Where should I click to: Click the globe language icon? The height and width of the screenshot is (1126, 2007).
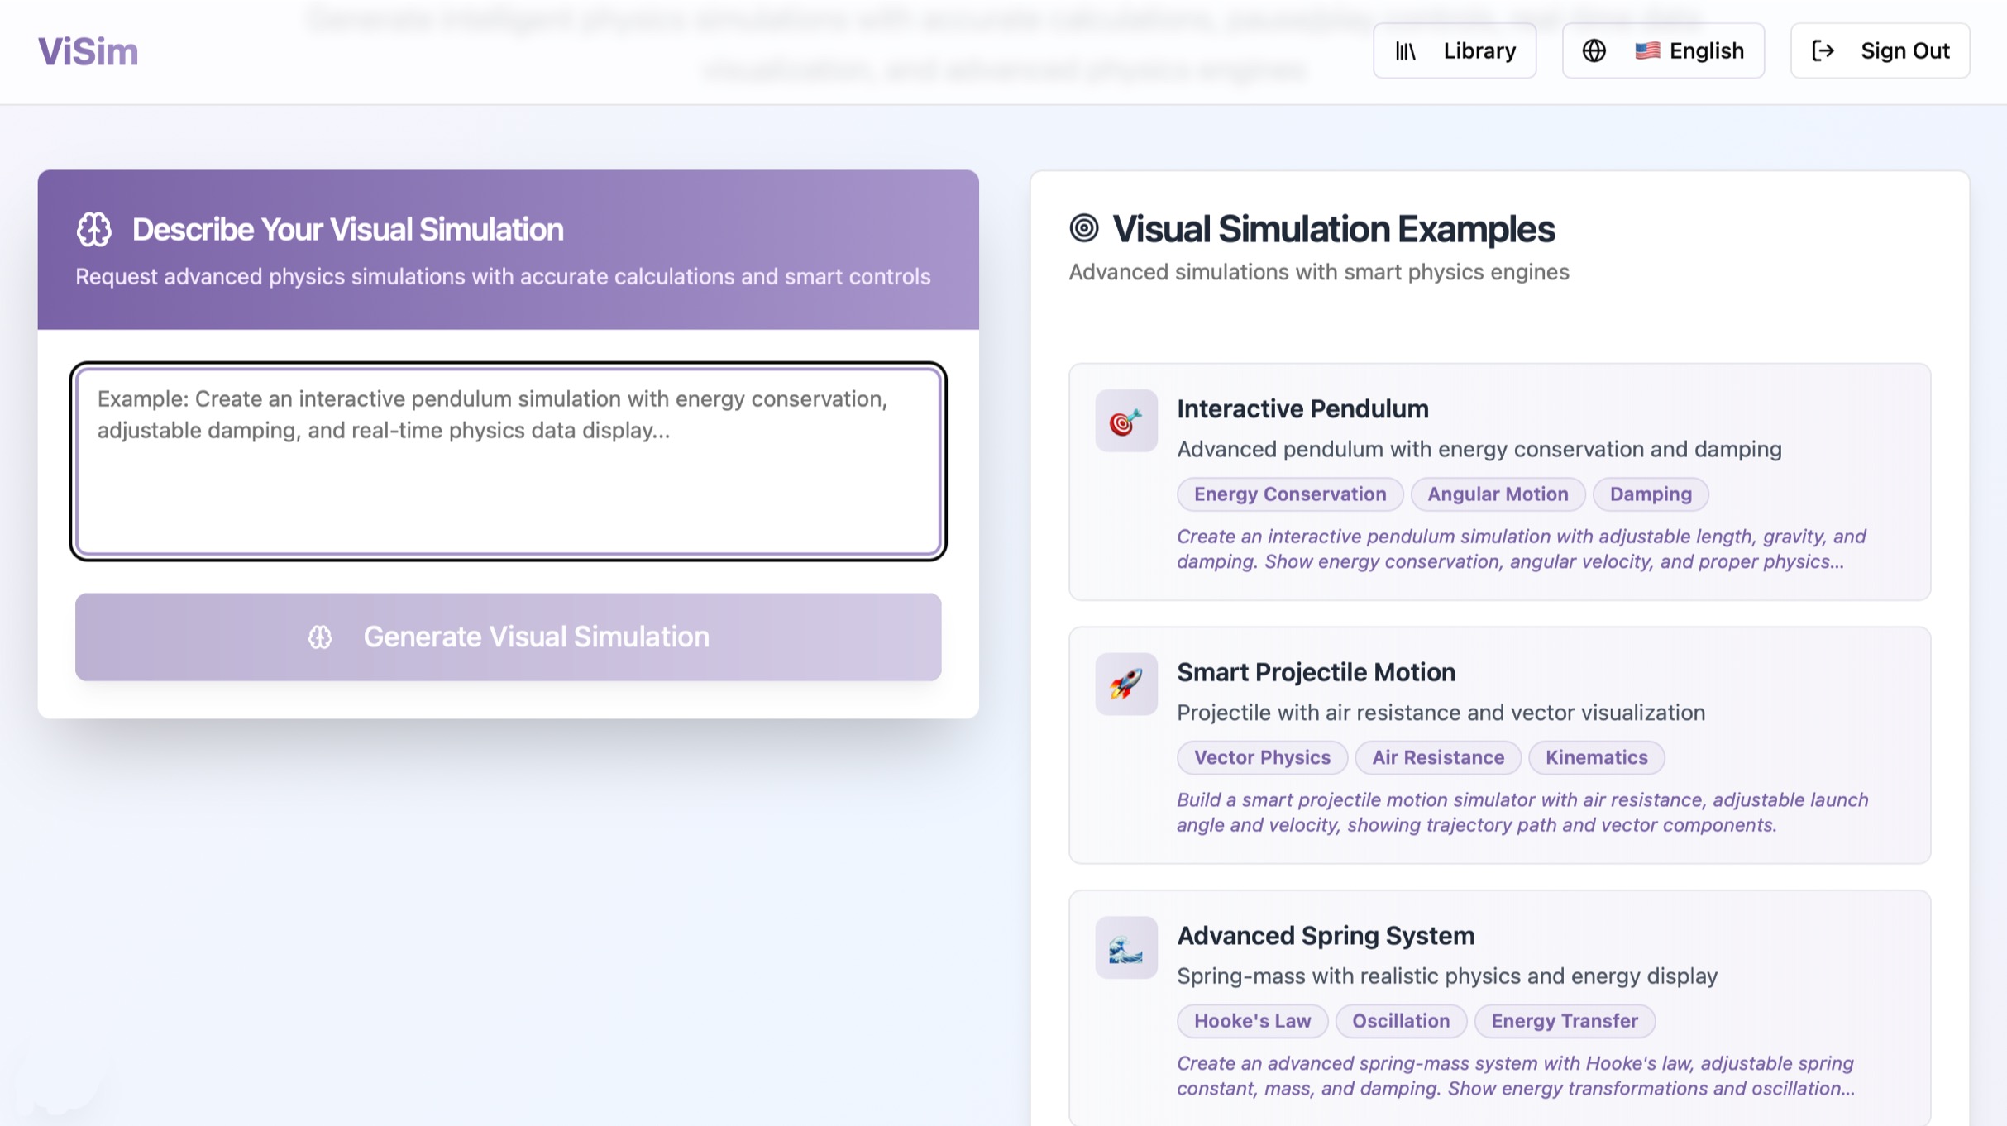[1594, 51]
